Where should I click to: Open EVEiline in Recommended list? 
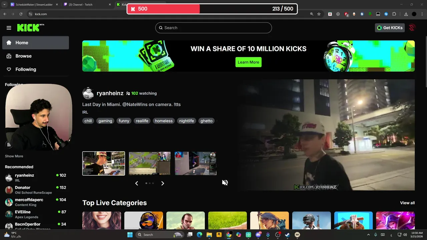(35, 214)
